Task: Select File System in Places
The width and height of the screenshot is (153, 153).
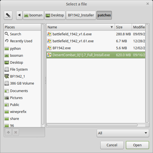Action: (x=22, y=69)
